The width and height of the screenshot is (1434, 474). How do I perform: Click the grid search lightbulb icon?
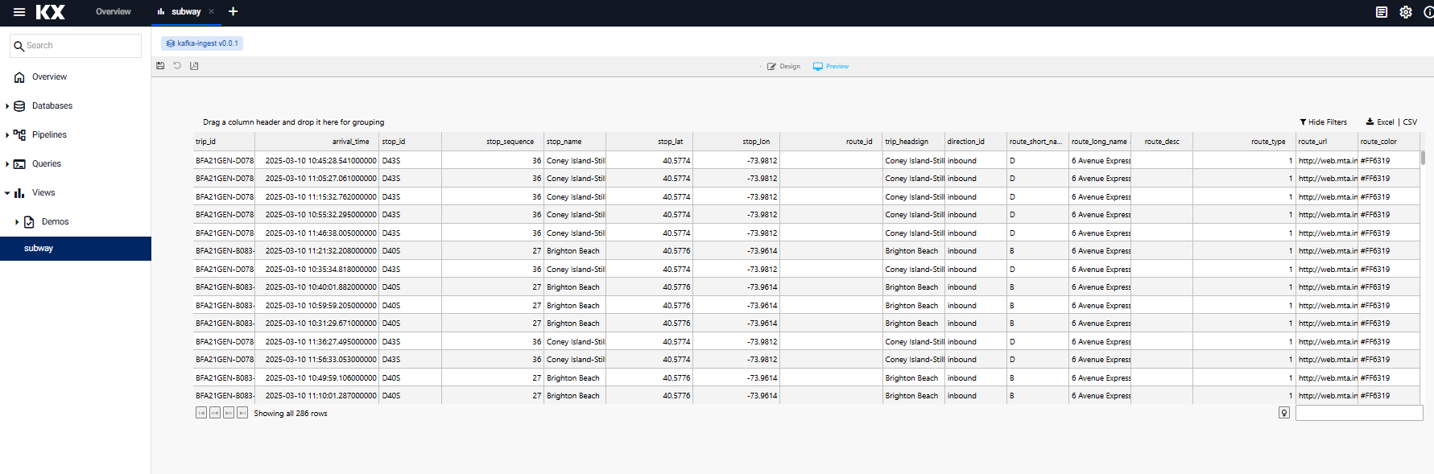[1284, 413]
